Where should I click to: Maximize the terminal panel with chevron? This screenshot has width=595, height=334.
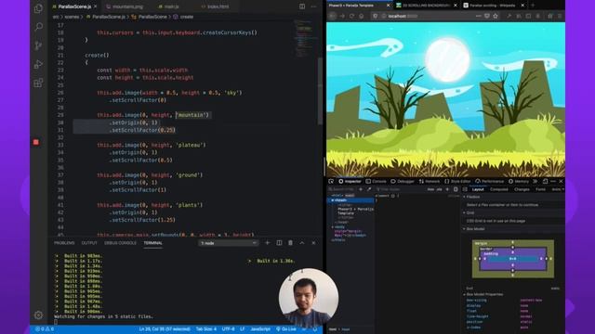[302, 243]
